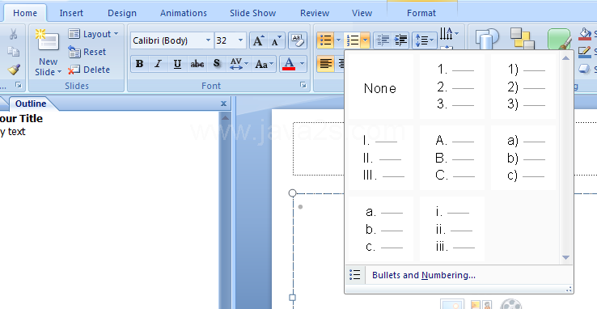This screenshot has width=597, height=309.
Task: Toggle Bold formatting
Action: 140,64
